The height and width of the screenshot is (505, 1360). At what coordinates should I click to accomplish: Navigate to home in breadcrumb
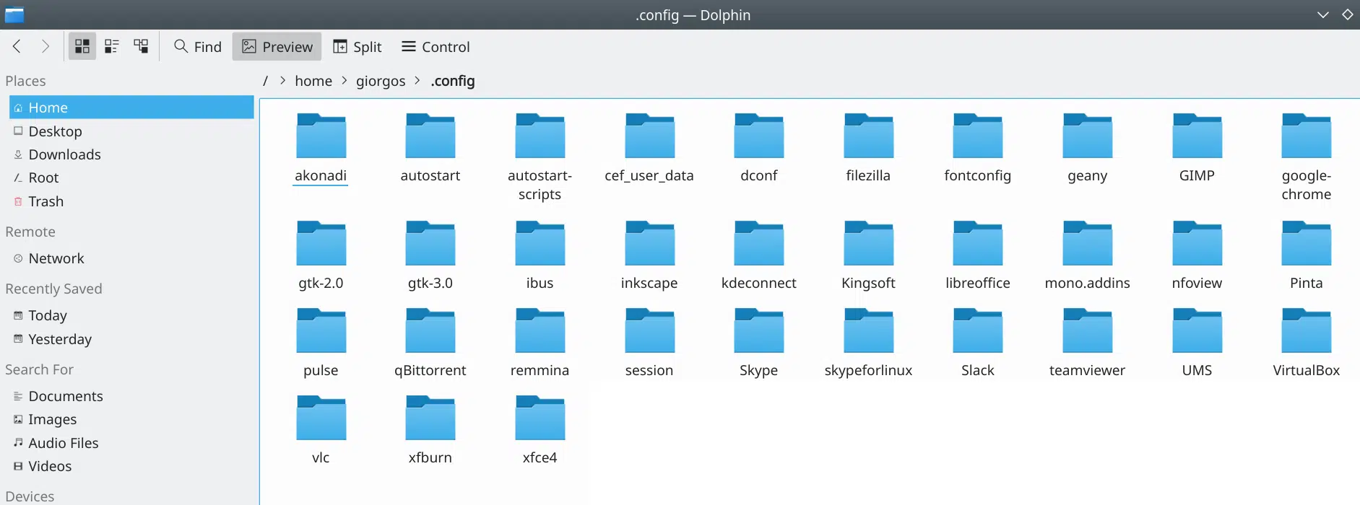click(313, 81)
